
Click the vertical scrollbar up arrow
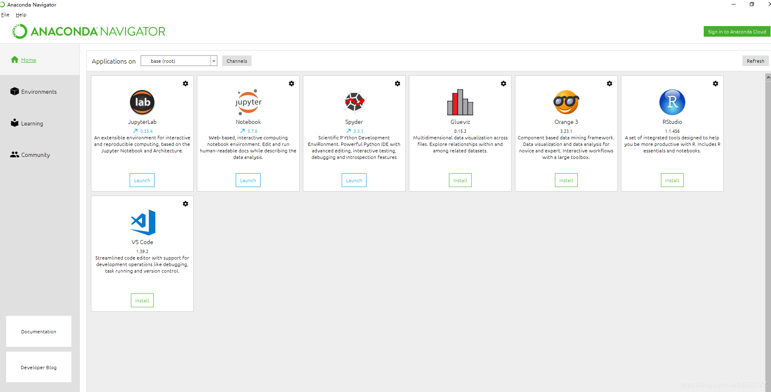[x=768, y=77]
